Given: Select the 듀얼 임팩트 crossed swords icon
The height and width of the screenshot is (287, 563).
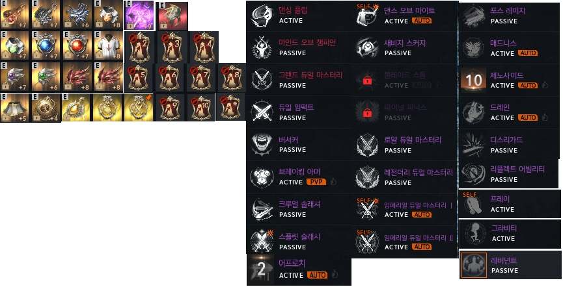Looking at the screenshot, I should coord(262,112).
